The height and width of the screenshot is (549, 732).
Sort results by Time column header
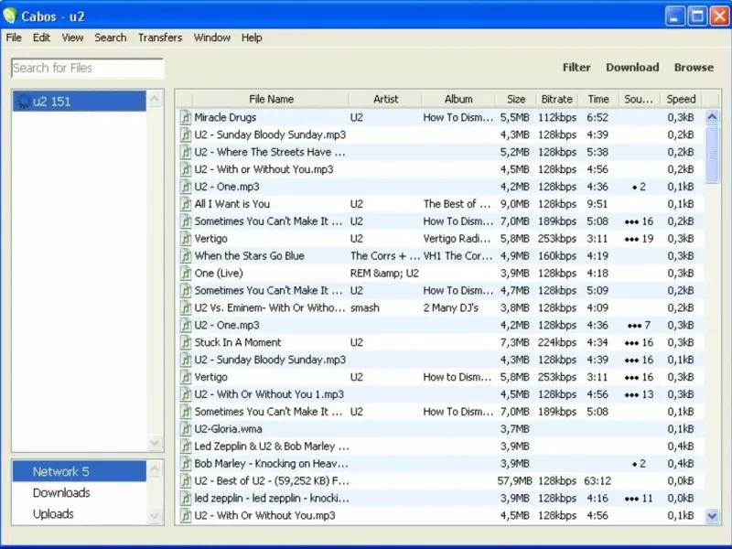(x=598, y=99)
